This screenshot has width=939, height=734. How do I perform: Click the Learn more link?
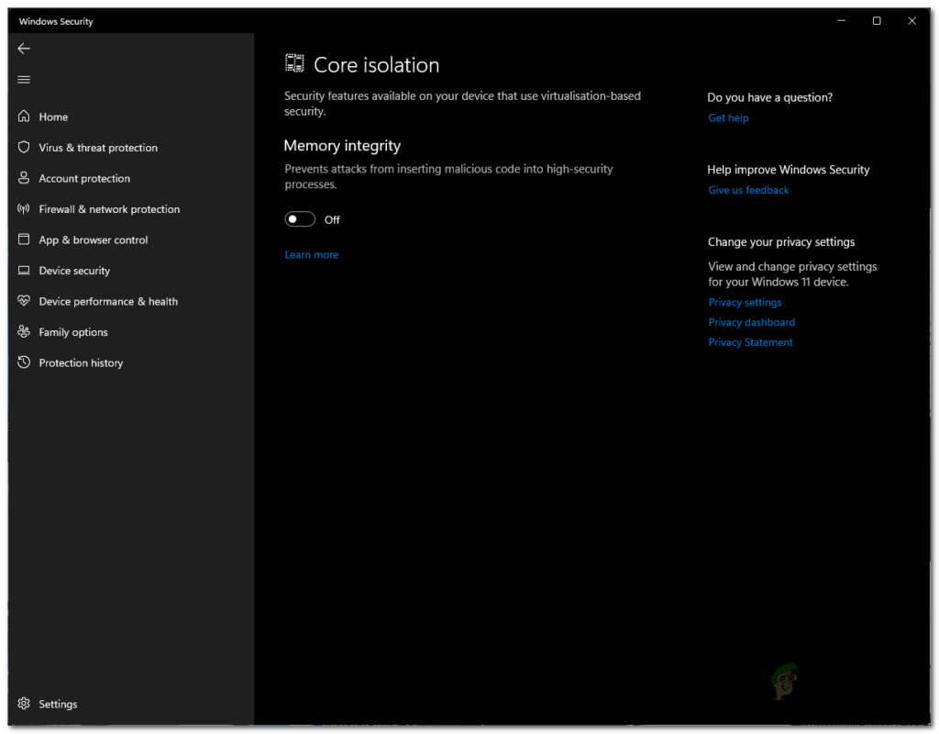pos(311,254)
